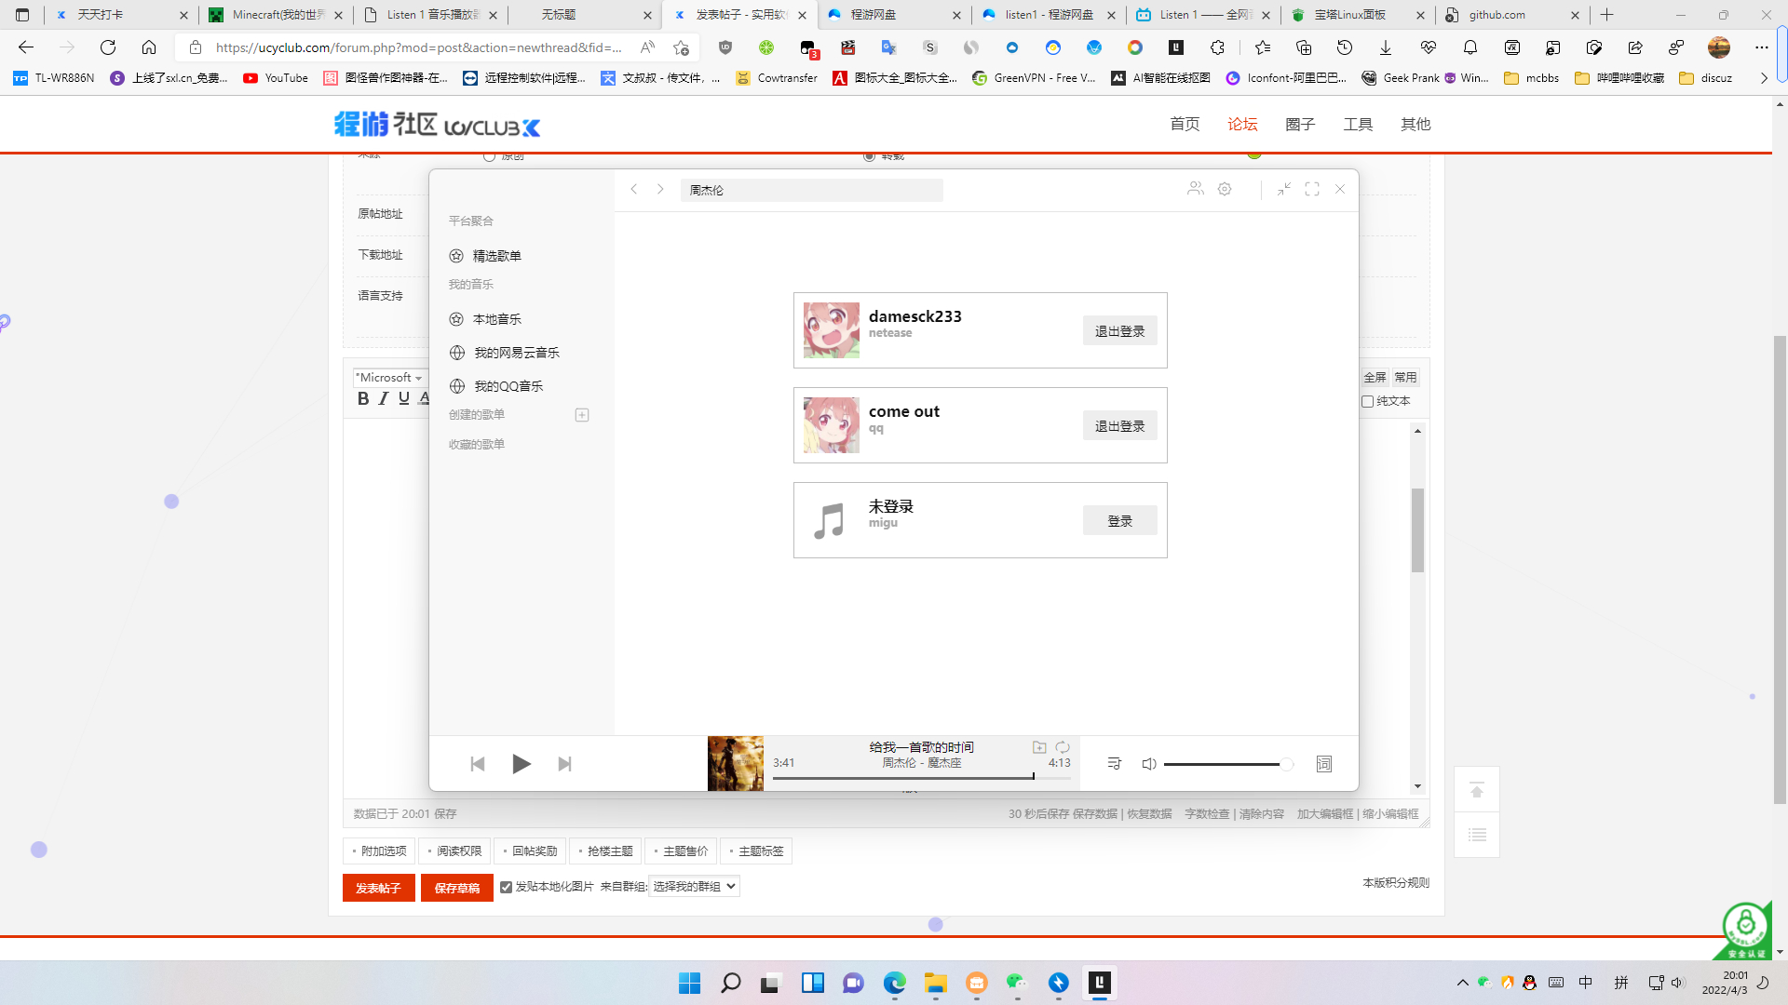Toggle italic in the forum editor
This screenshot has height=1005, width=1788.
384,398
